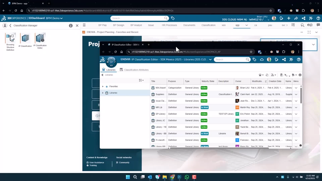The image size is (322, 181).
Task: Open the Classification Attributes tab
Action: [134, 70]
